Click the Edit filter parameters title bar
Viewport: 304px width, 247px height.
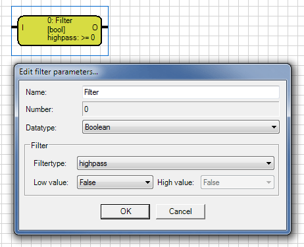(153, 72)
